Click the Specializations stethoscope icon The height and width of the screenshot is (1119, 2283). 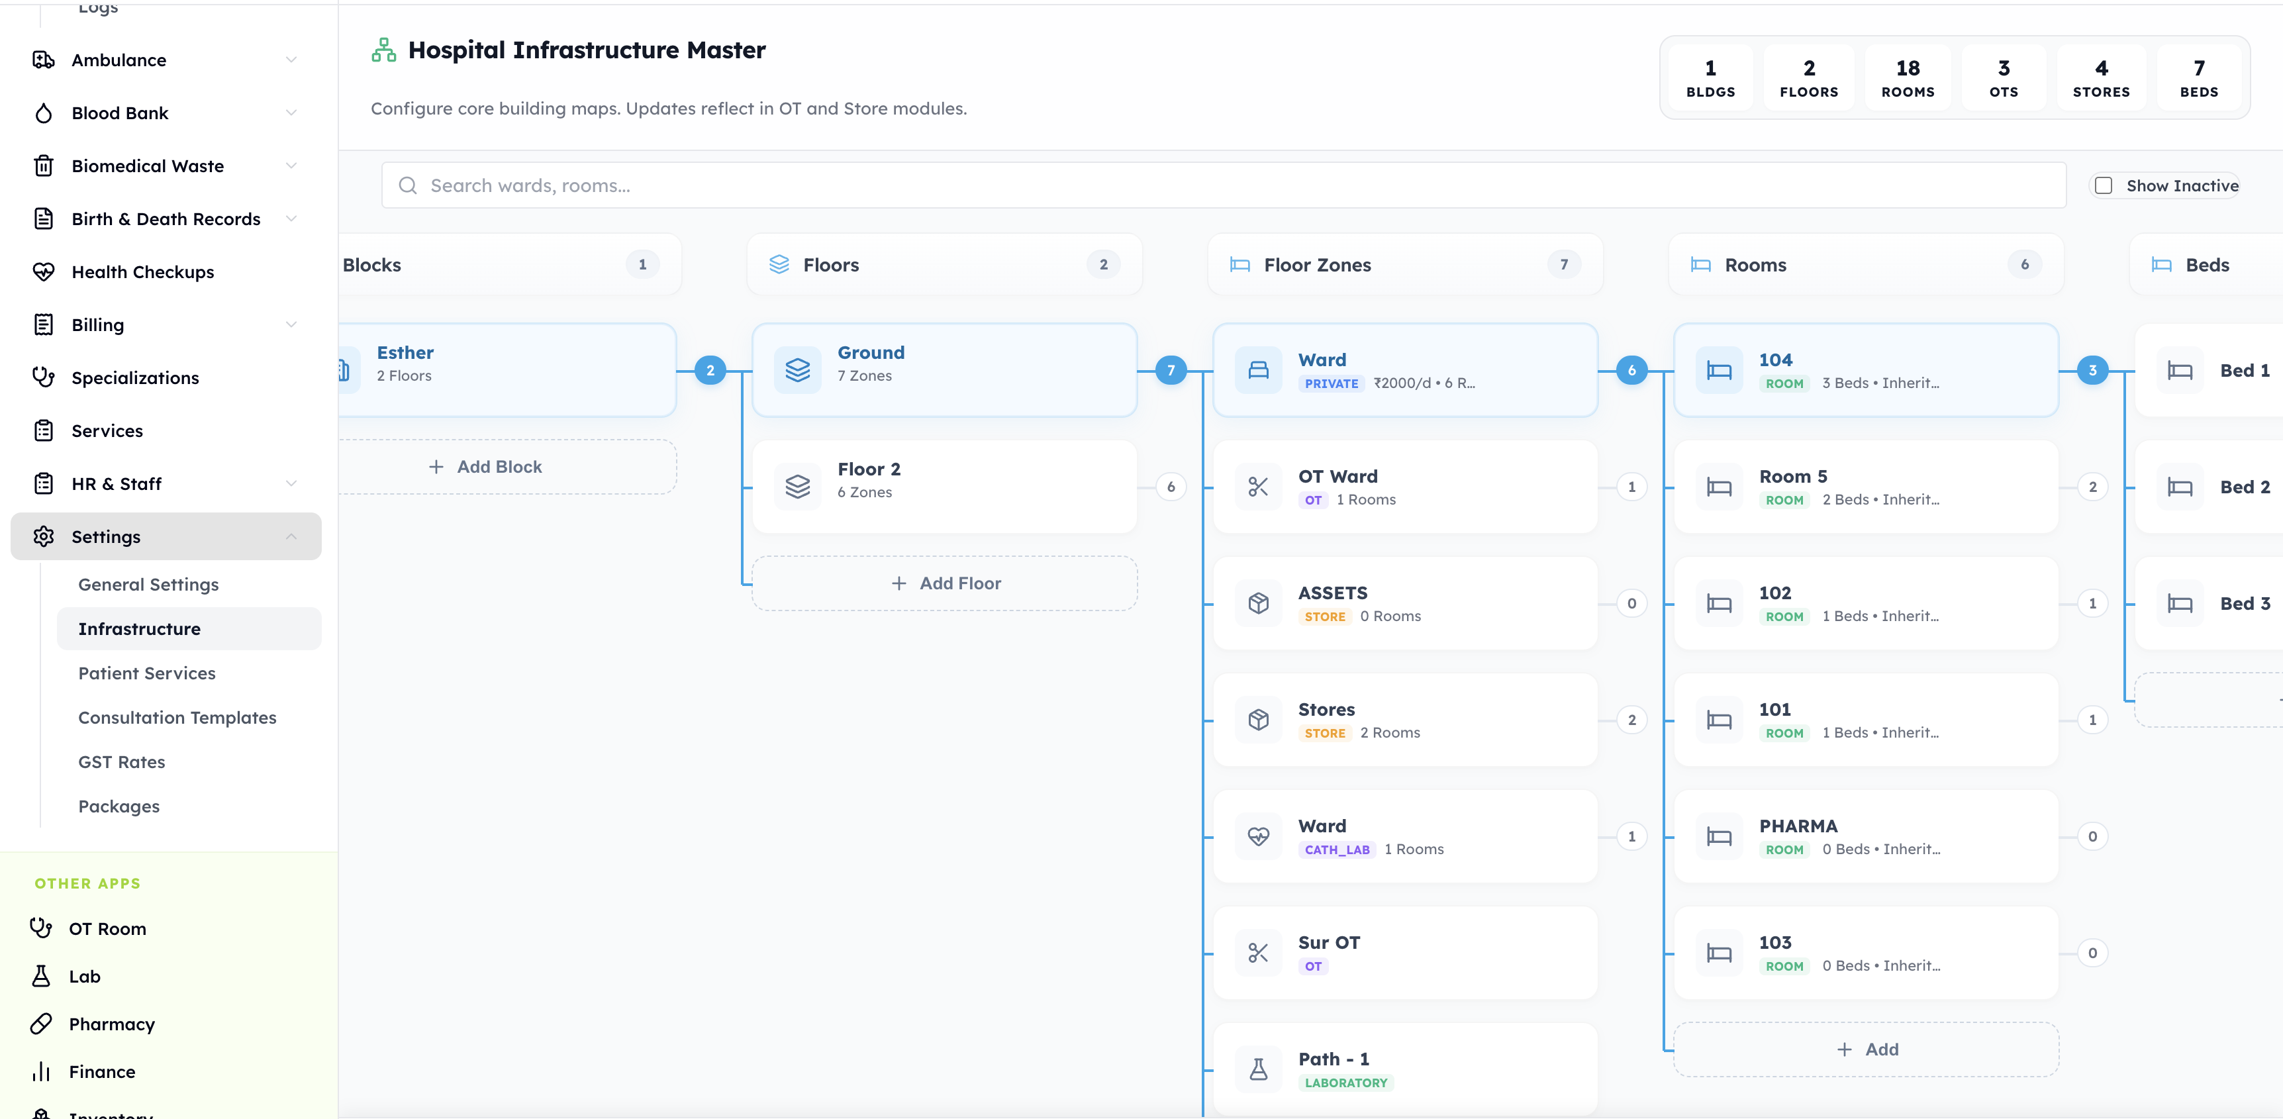(44, 377)
